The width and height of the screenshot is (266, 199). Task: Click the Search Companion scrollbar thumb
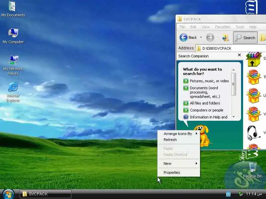tap(234, 84)
